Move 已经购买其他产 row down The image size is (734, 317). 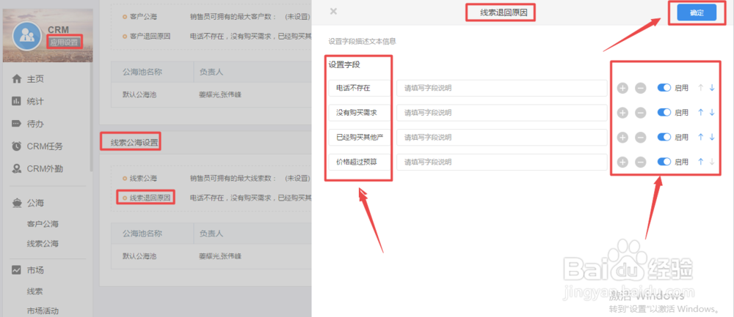point(712,137)
